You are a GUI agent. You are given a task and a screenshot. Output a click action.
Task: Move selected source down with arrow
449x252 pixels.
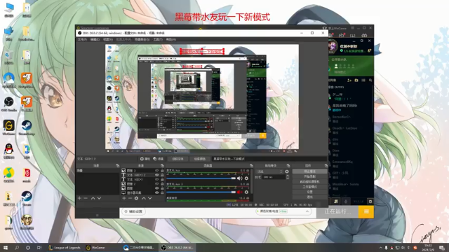coord(149,198)
